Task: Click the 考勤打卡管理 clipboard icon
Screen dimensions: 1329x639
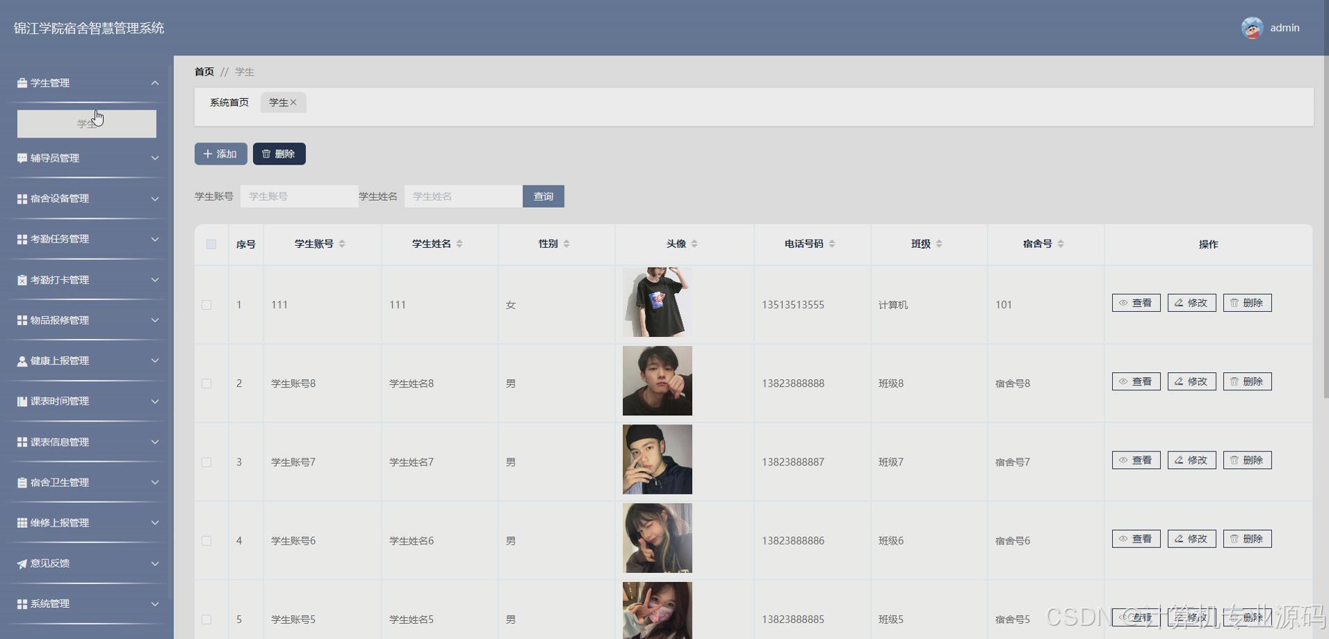Action: click(22, 280)
